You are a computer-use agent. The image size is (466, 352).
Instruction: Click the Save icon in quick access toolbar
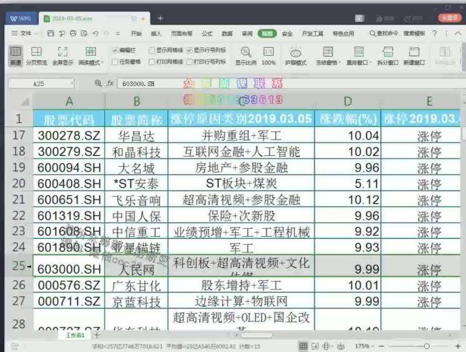(50, 33)
